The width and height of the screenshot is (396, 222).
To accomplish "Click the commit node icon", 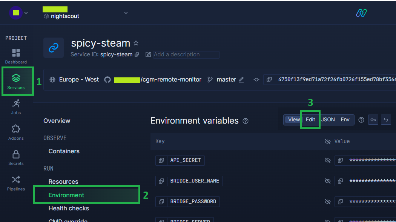I will (x=256, y=80).
